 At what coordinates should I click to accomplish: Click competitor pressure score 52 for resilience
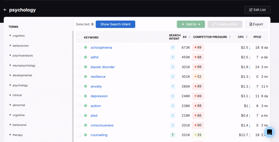point(198,77)
